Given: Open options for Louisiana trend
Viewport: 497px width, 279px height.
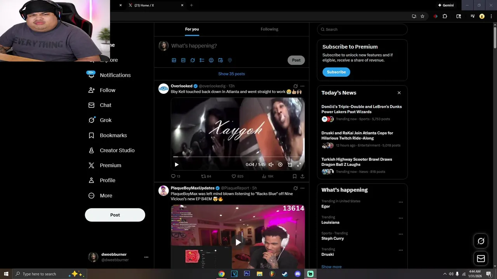Looking at the screenshot, I should (x=401, y=218).
